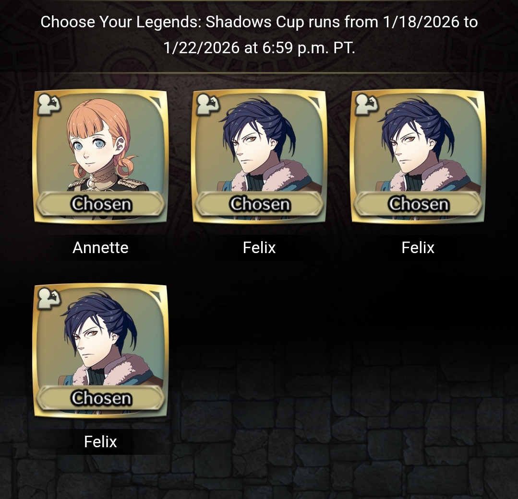
Task: Click the Felix name under the middle card
Action: coord(259,248)
